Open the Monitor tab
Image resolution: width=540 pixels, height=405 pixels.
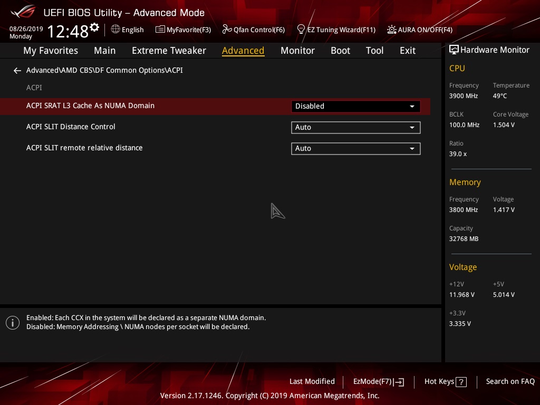coord(297,51)
